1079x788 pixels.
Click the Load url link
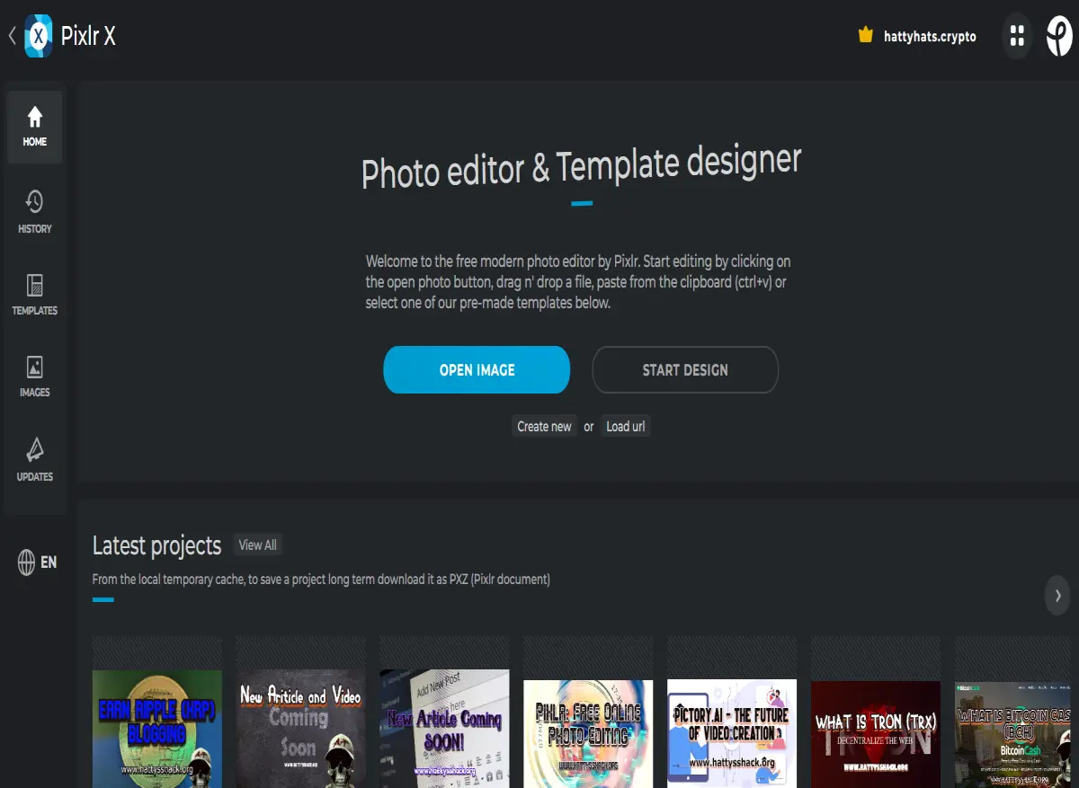[625, 427]
